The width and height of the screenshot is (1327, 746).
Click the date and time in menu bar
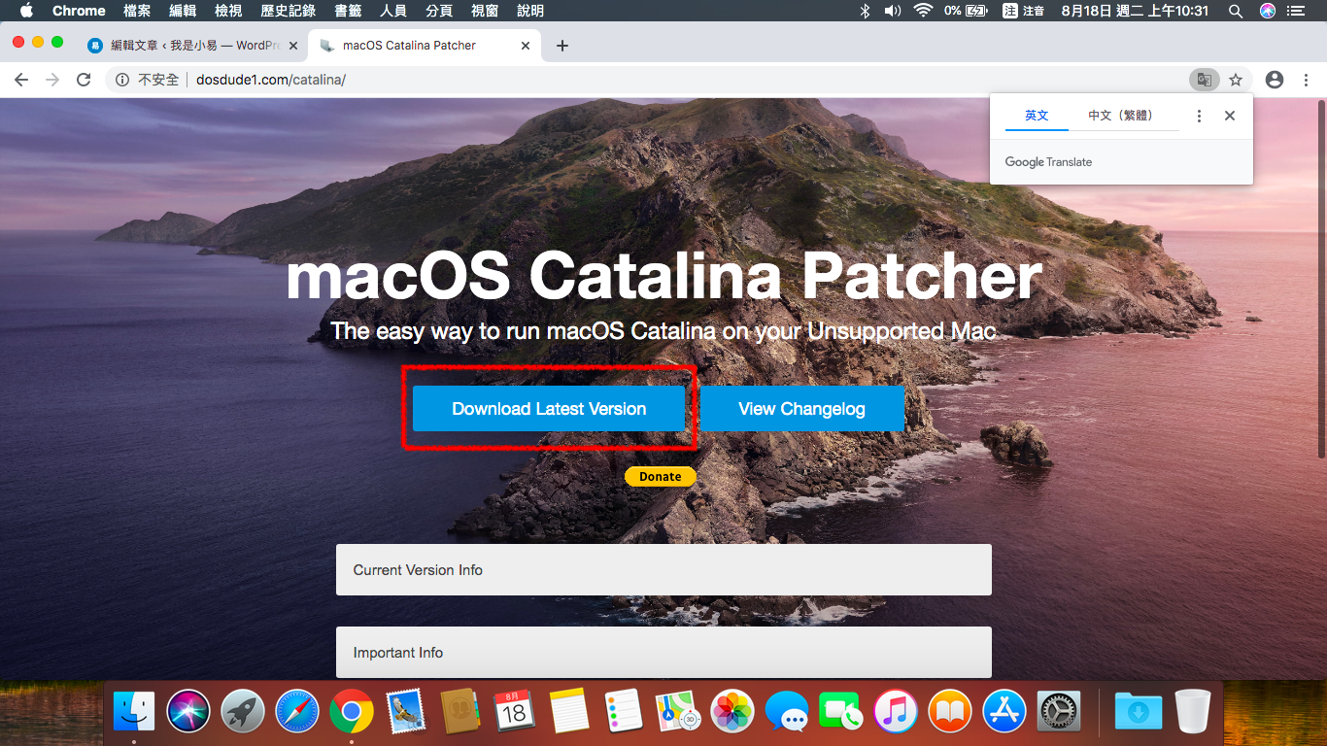[1135, 11]
